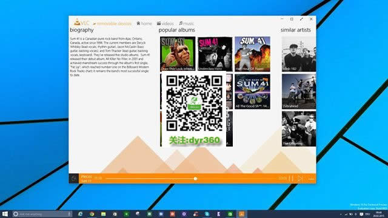Screen dimensions: 388x218
Task: Open the Windows Start menu
Action: coord(5,214)
